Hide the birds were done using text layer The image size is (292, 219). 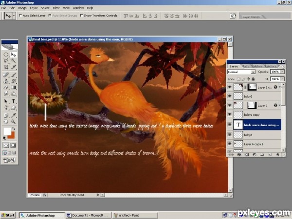(230, 125)
